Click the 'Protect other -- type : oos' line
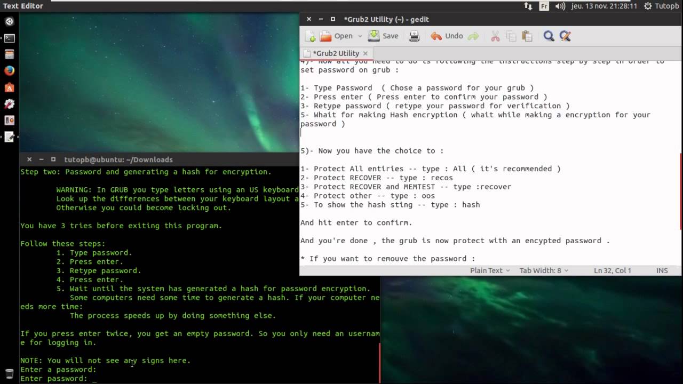 (x=367, y=196)
